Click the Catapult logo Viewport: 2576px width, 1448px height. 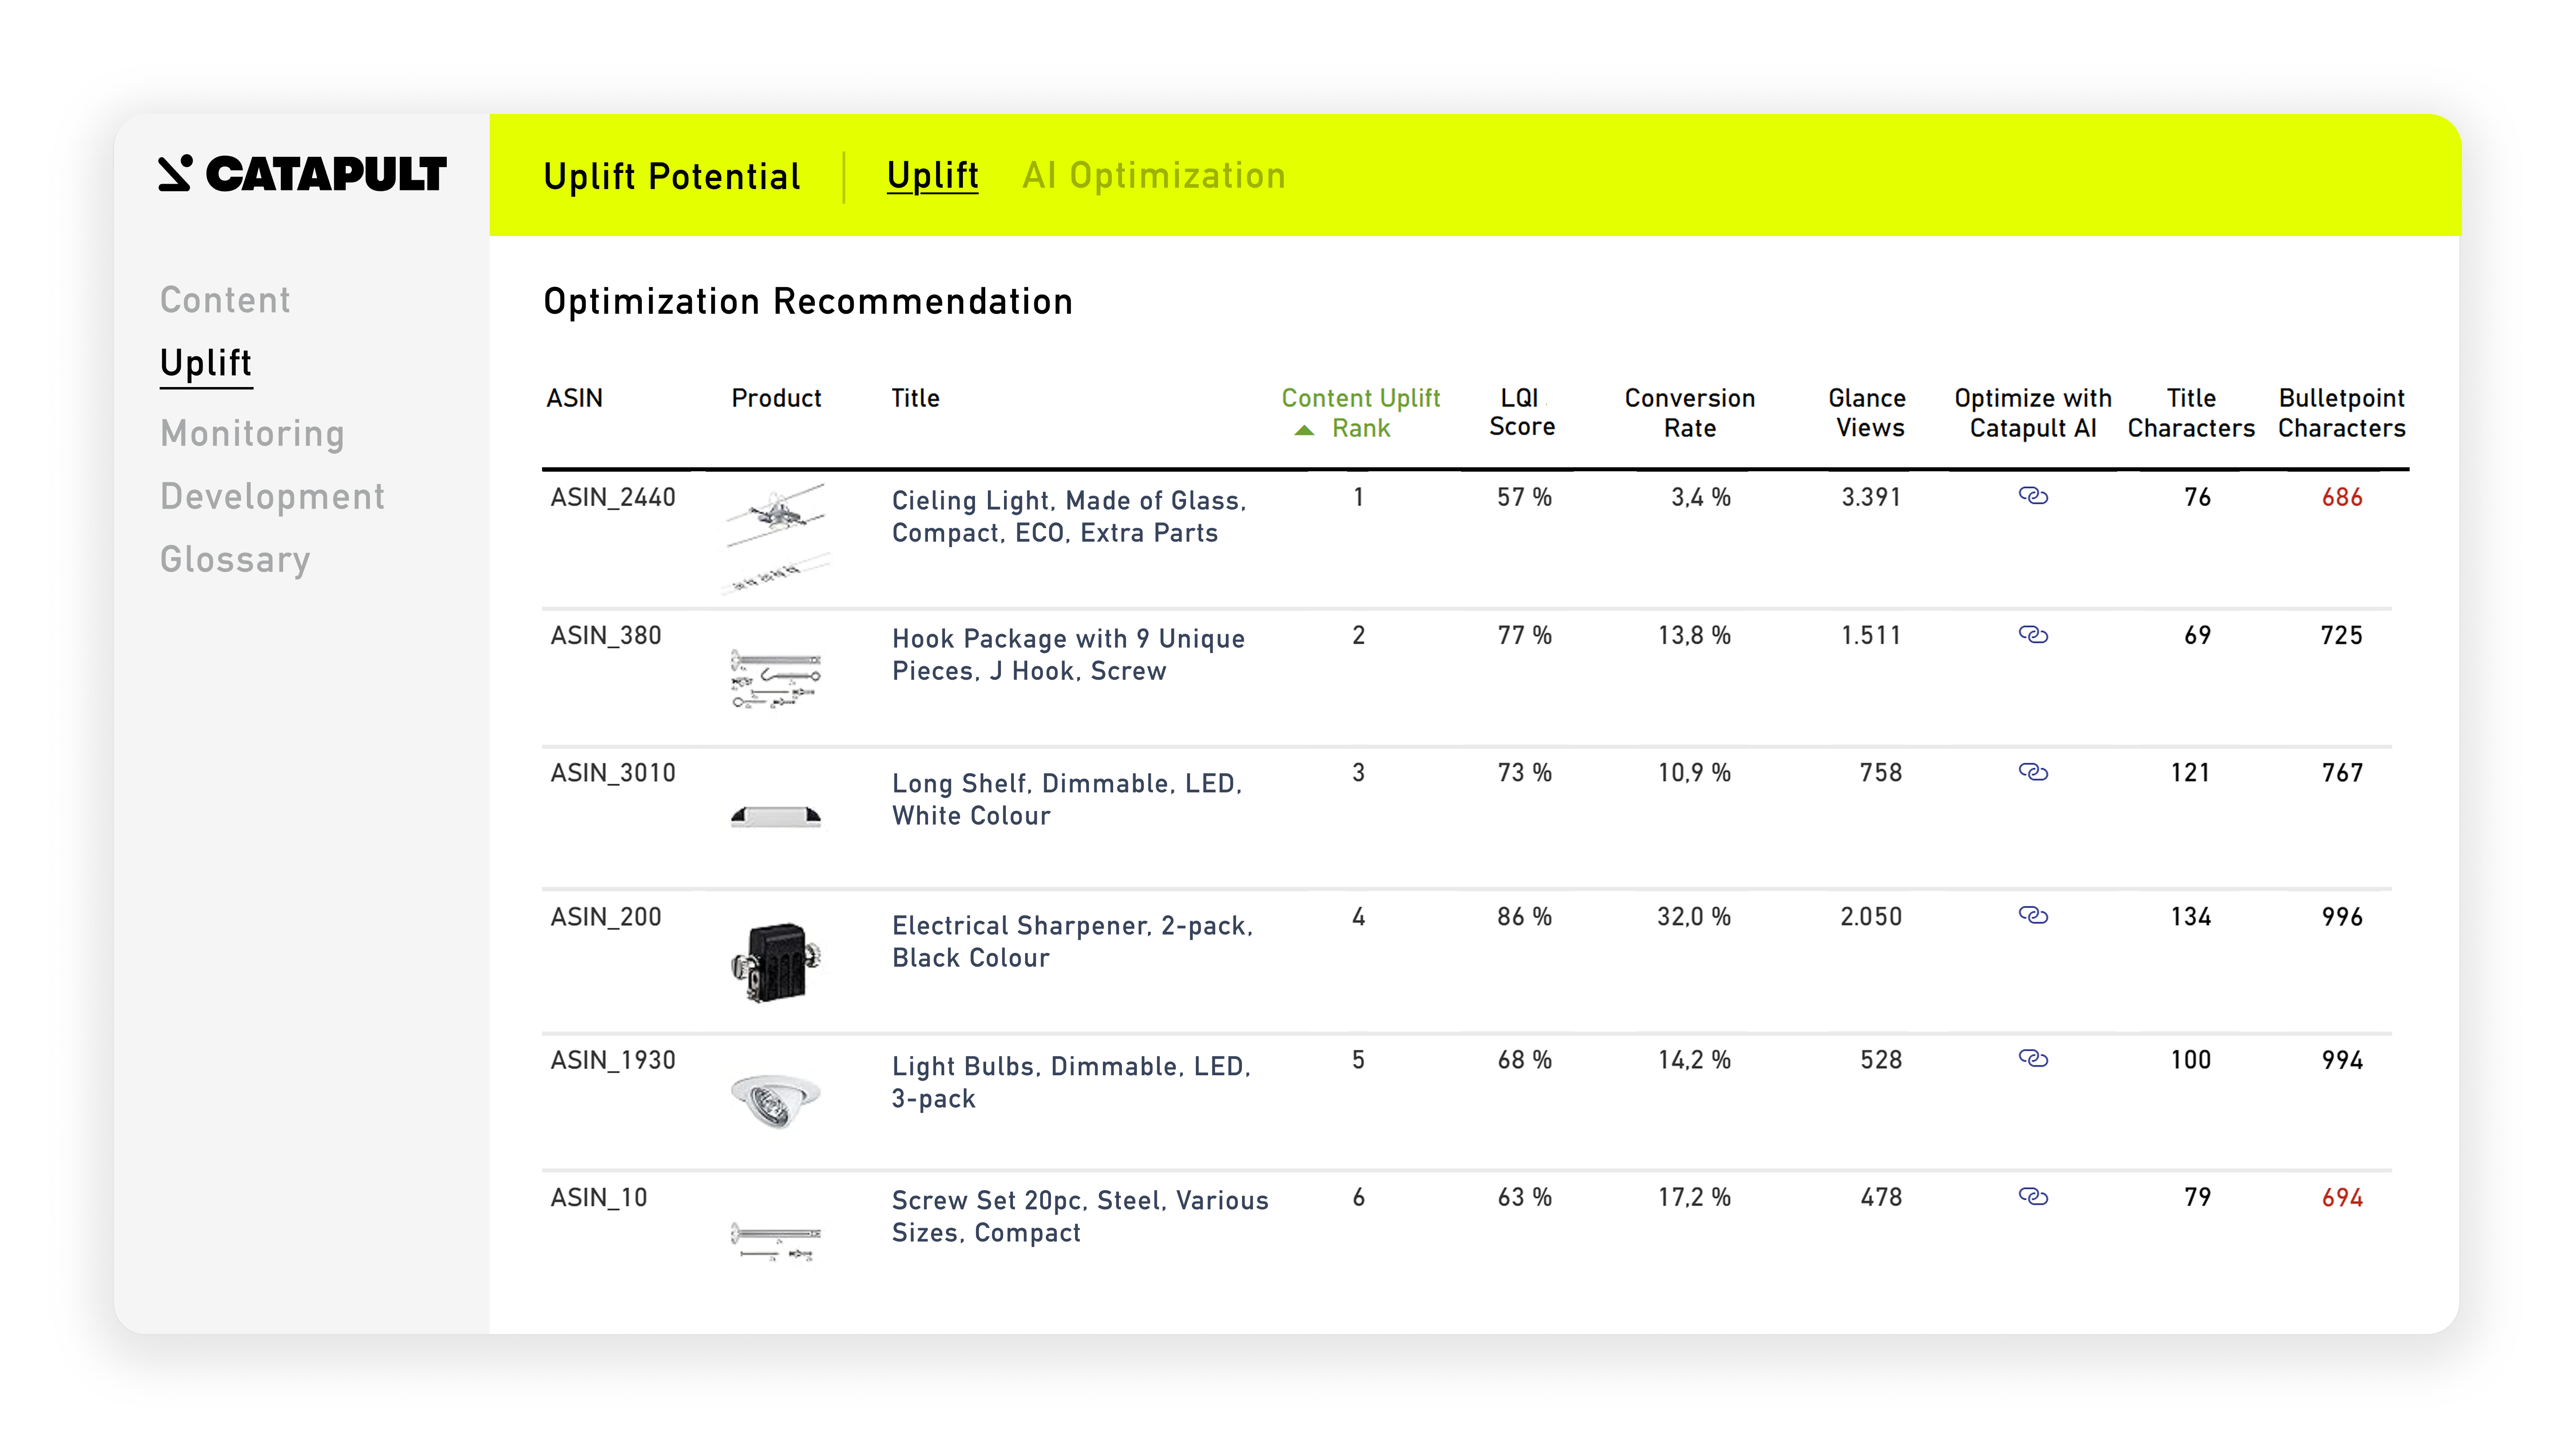[302, 174]
